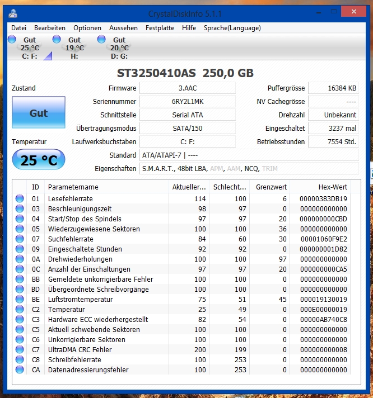Click the Eingeschaltet field 3237 mal
The height and width of the screenshot is (398, 373).
pyautogui.click(x=334, y=129)
